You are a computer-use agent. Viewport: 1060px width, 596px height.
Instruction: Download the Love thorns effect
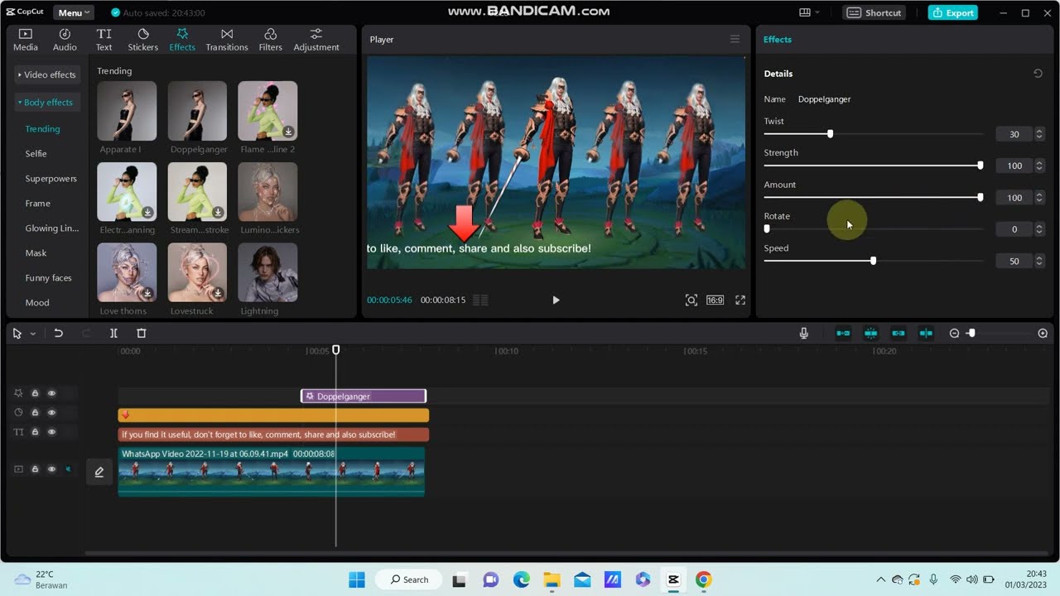point(147,293)
